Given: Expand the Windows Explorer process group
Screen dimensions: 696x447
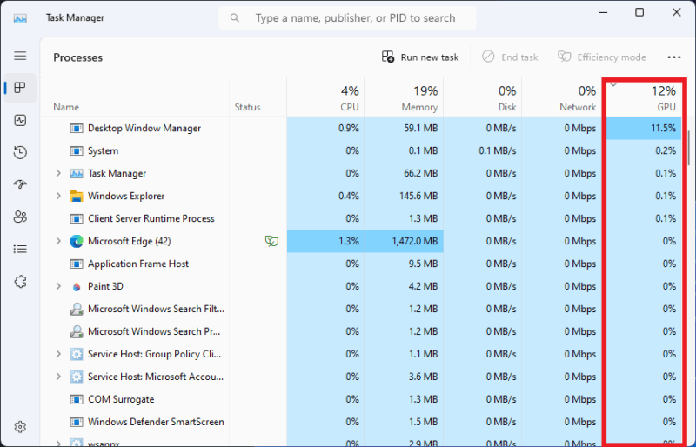Looking at the screenshot, I should pos(58,196).
